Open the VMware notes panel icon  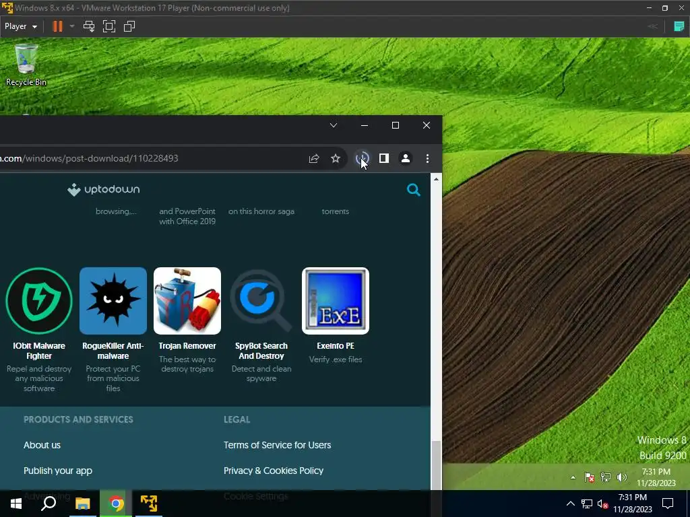(x=679, y=26)
